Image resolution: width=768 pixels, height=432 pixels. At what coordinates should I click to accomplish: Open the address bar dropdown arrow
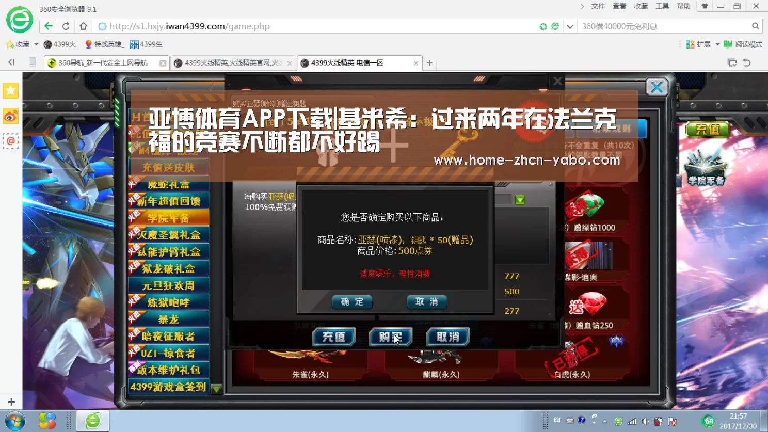coord(570,26)
